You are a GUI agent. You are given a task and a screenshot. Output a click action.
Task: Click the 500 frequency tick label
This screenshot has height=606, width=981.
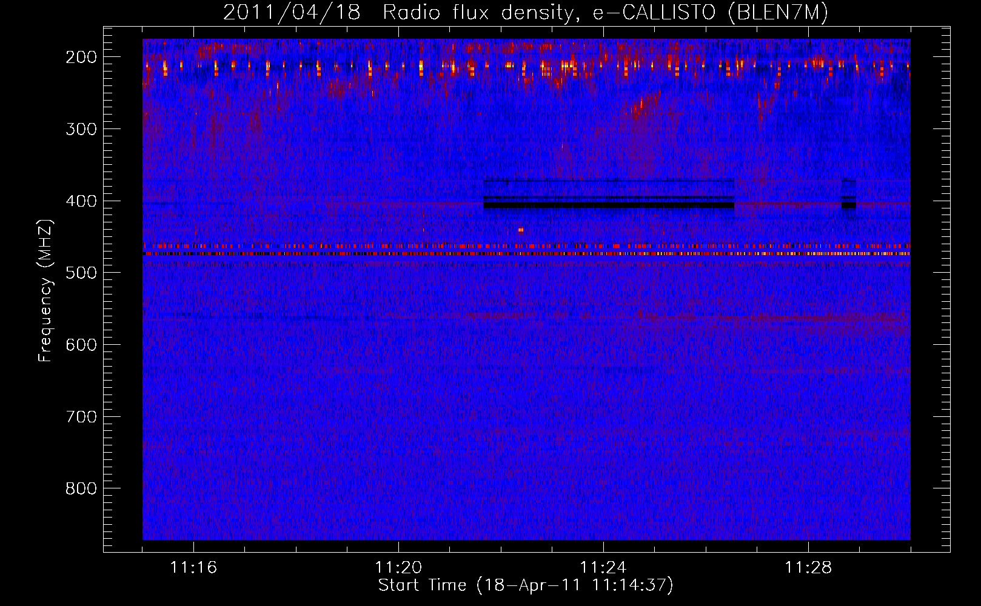click(x=81, y=273)
